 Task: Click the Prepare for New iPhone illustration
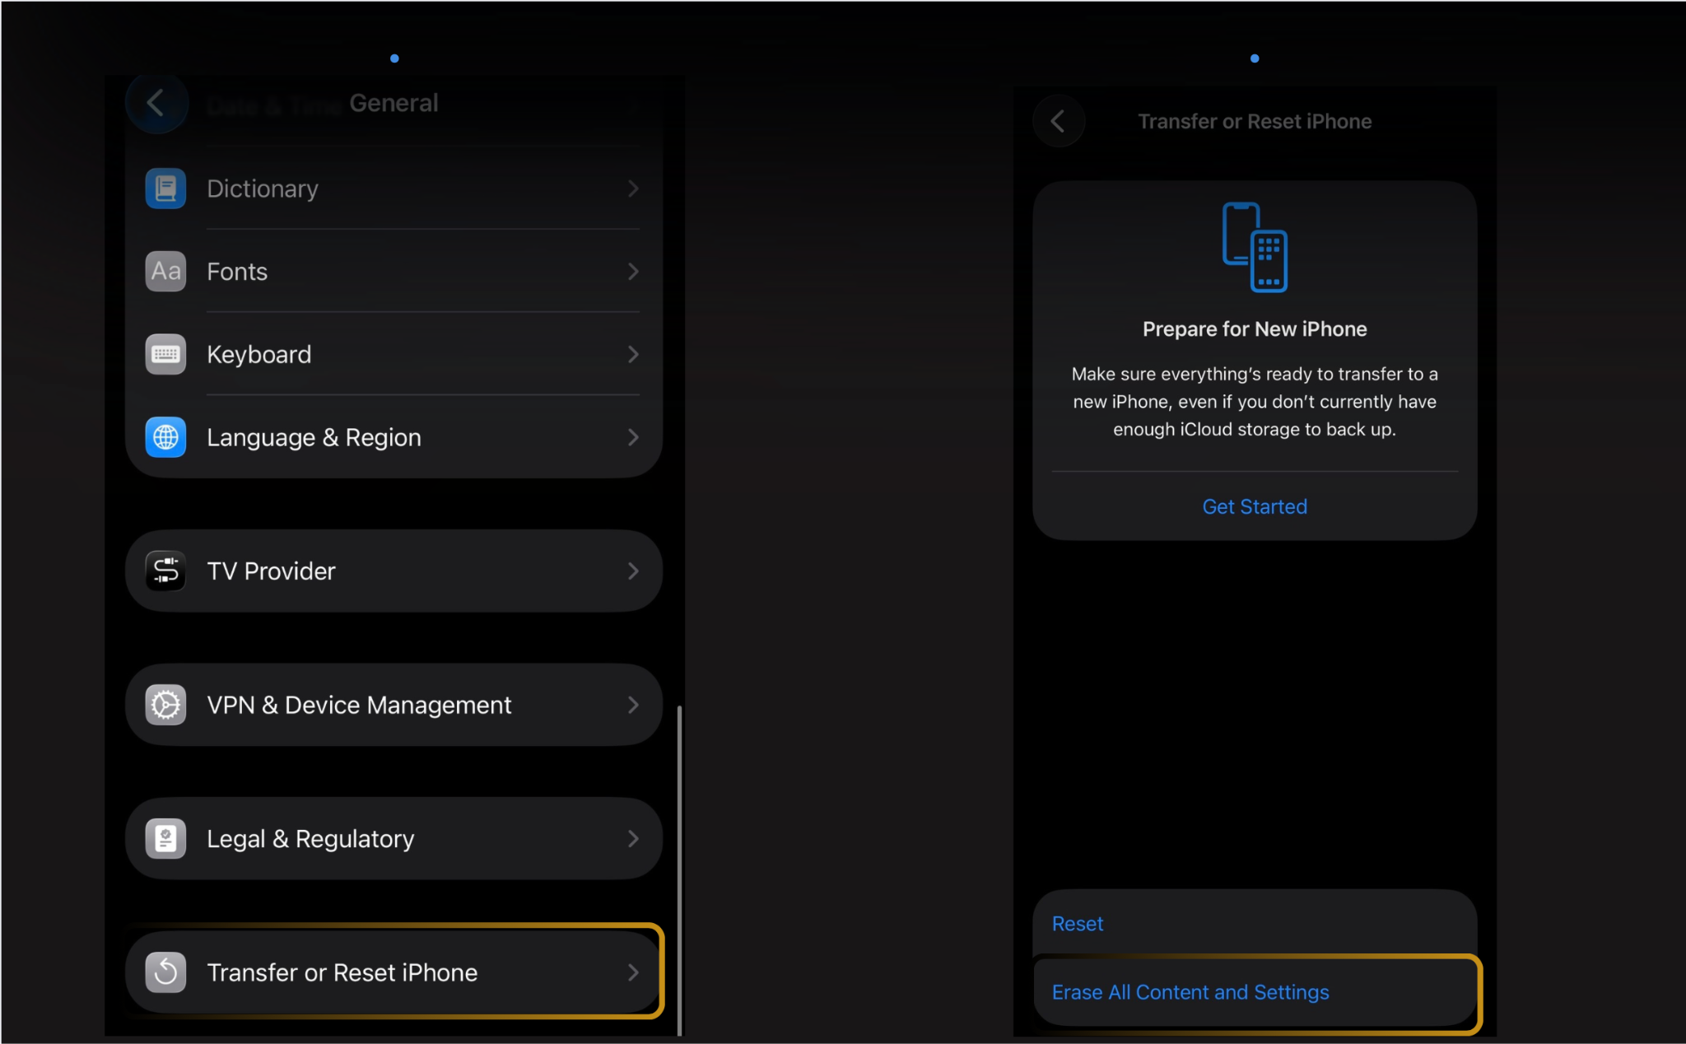tap(1254, 247)
